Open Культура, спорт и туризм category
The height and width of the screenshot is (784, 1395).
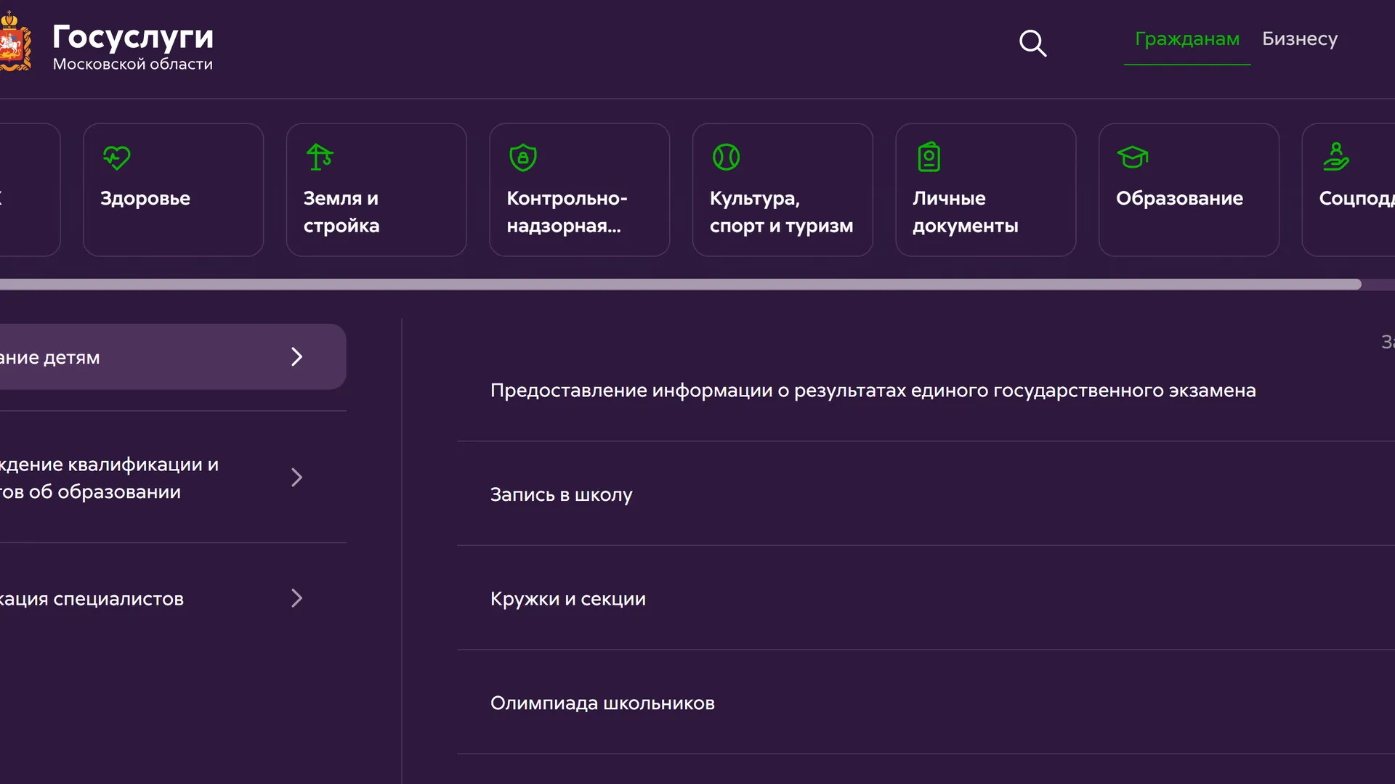pyautogui.click(x=783, y=189)
